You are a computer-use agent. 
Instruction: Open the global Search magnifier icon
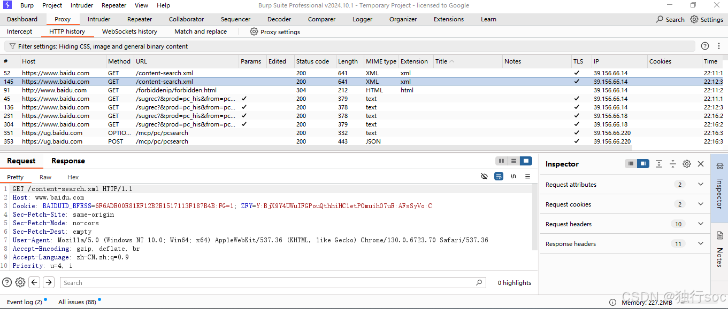point(660,19)
